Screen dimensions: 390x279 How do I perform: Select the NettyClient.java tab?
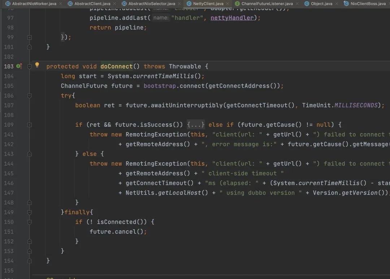coord(208,4)
